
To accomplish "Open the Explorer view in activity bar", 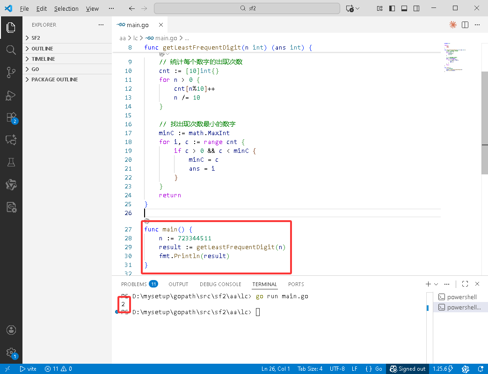I will click(x=11, y=28).
